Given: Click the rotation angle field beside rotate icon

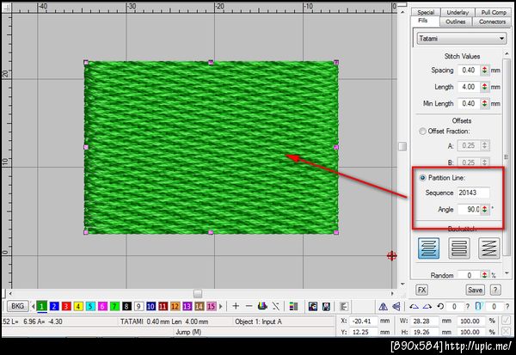Looking at the screenshot, I should (455, 307).
